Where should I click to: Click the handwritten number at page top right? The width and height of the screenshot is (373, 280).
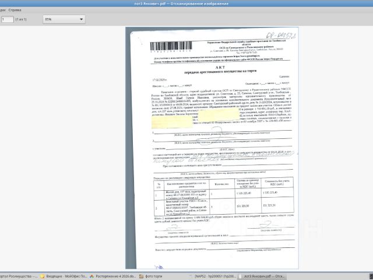281,36
